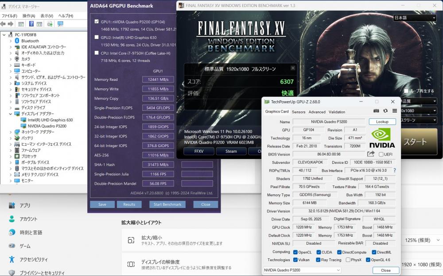Click the Lookup button in GPU-Z

pos(382,122)
